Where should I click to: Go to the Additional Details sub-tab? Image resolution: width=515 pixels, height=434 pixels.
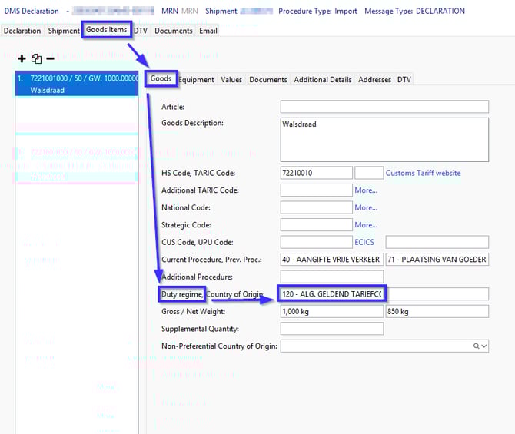[x=322, y=79]
